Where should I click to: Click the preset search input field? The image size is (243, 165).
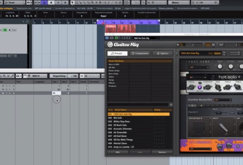pos(138,105)
